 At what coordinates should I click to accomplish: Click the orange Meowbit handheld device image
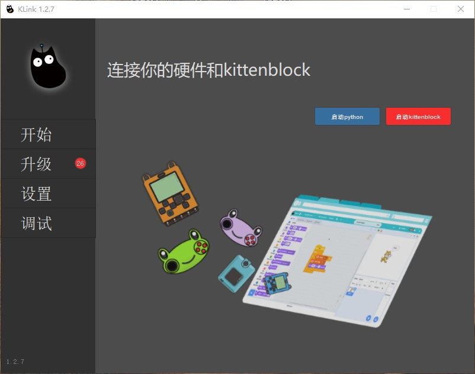click(171, 194)
